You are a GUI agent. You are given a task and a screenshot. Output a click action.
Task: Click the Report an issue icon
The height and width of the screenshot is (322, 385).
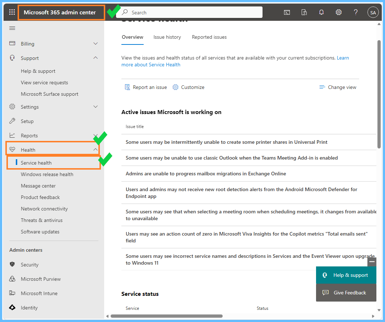(x=127, y=87)
